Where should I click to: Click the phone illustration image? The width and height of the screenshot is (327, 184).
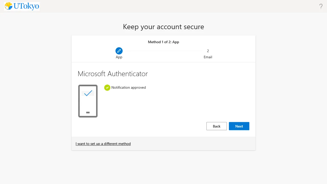click(88, 101)
